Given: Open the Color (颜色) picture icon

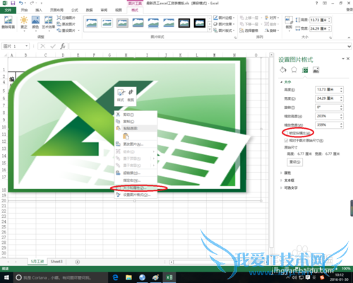Looking at the screenshot, I should [35, 20].
